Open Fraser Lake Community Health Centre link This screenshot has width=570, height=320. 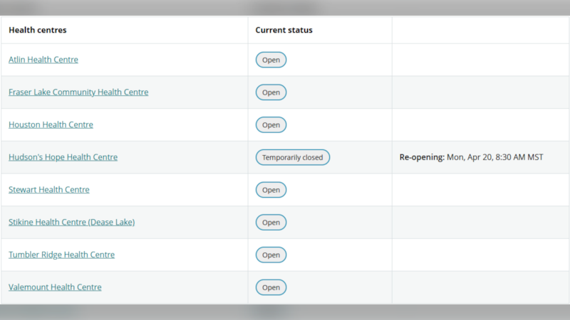(x=78, y=92)
